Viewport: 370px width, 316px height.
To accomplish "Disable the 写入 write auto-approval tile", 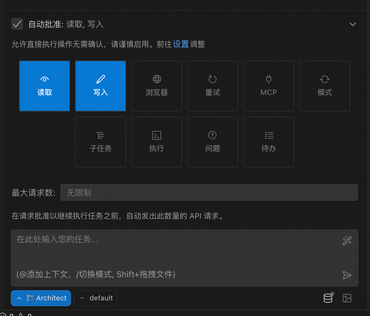I will [x=101, y=86].
